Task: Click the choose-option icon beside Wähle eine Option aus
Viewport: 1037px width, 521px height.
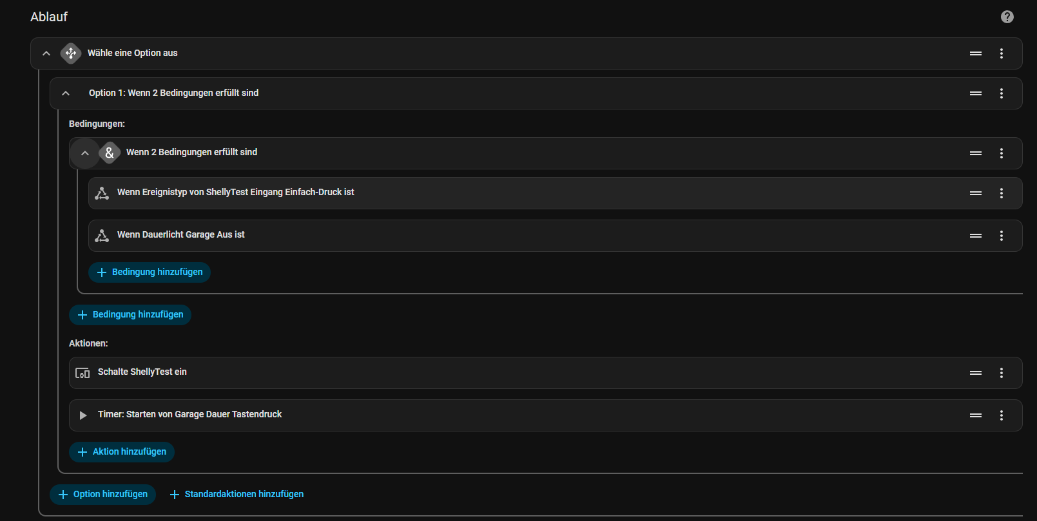Action: click(x=71, y=53)
